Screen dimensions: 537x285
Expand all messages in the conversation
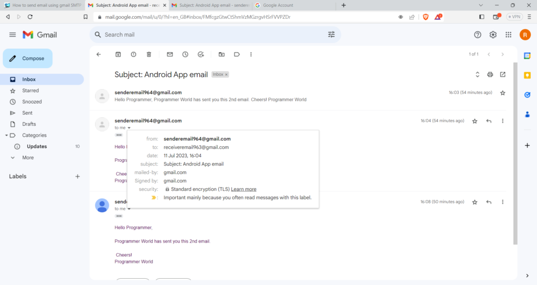click(x=477, y=74)
